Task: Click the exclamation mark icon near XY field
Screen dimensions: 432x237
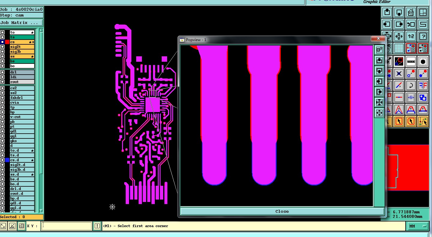Action: click(97, 226)
